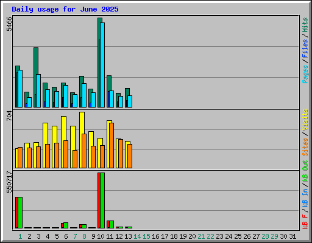Image resolution: width=312 pixels, height=243 pixels.
Task: Click the dark green Hits bar for day 11
Action: pyautogui.click(x=109, y=83)
